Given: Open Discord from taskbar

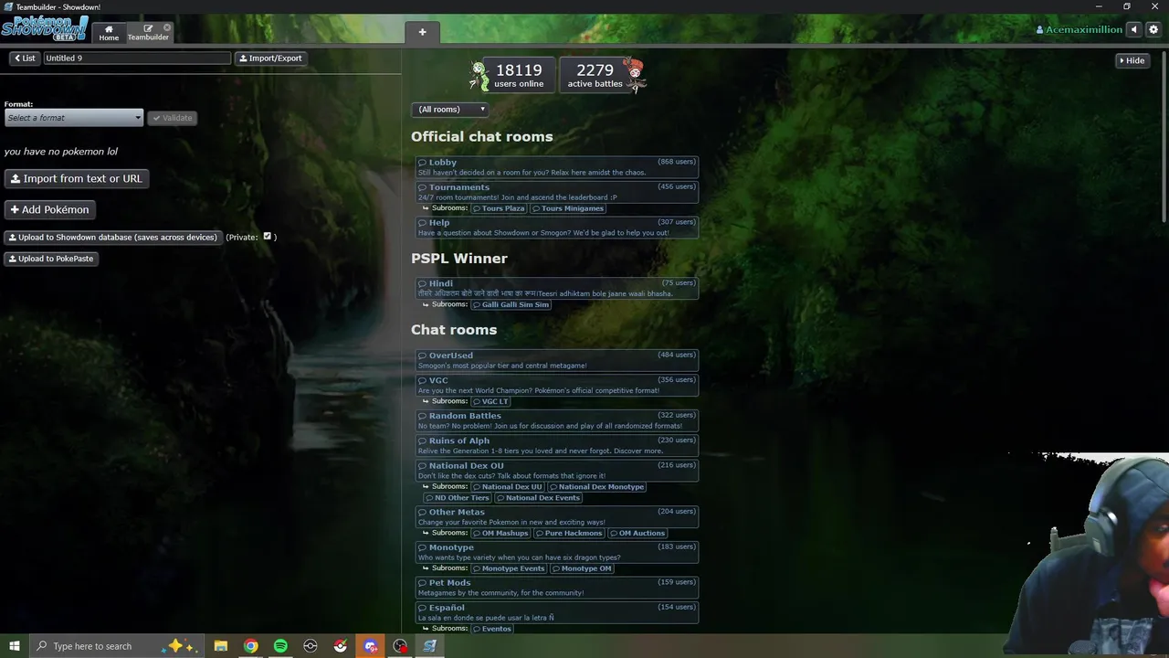Looking at the screenshot, I should 371,646.
